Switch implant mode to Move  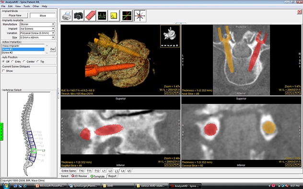pos(43,16)
